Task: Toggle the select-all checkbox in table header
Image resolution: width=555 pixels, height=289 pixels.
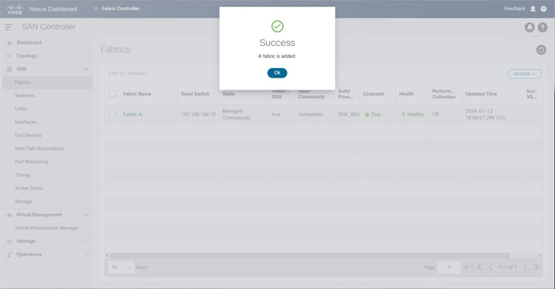Action: tap(112, 94)
